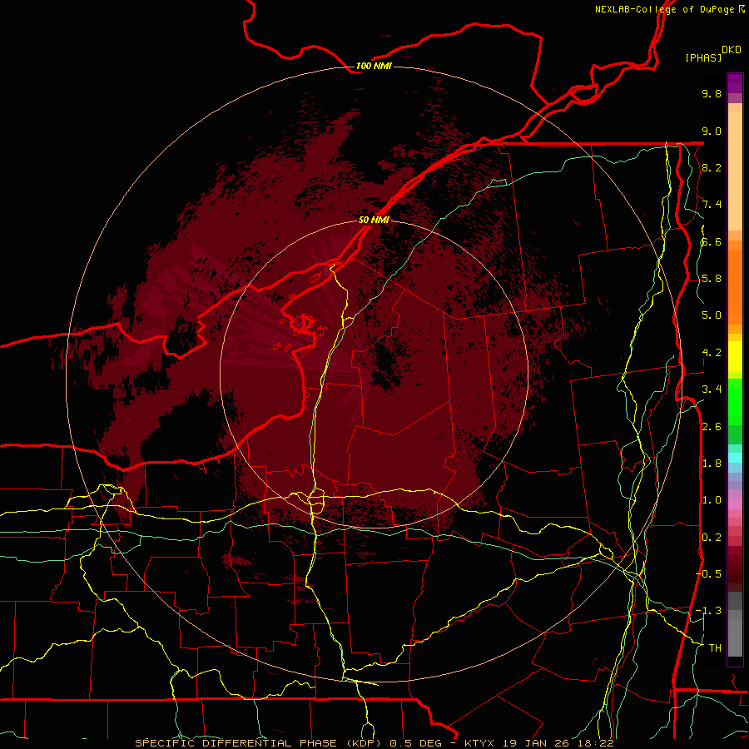Click the -1.3 scale value
The height and width of the screenshot is (749, 749).
pos(708,611)
